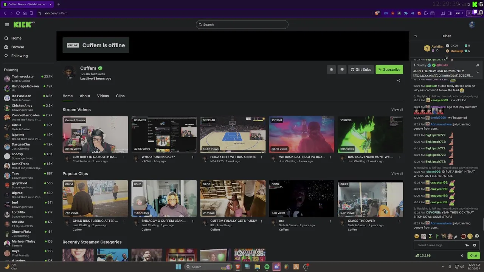Click the channel points balance 13,196
This screenshot has width=484, height=272.
click(423, 256)
